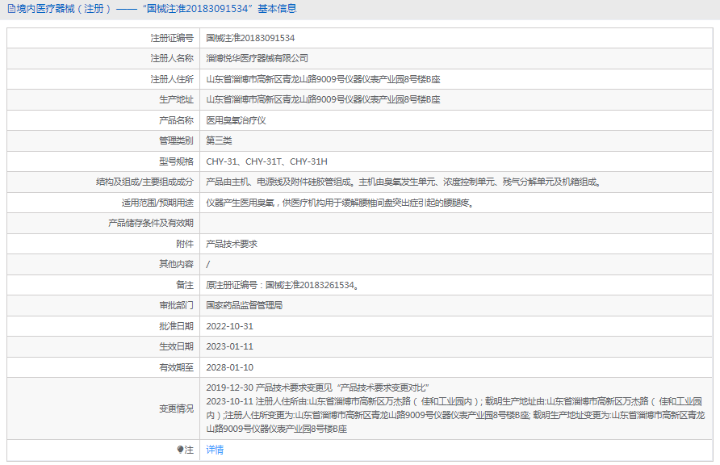Viewport: 720px width, 465px height.
Task: Click the 注册人住所 address value
Action: [x=323, y=79]
